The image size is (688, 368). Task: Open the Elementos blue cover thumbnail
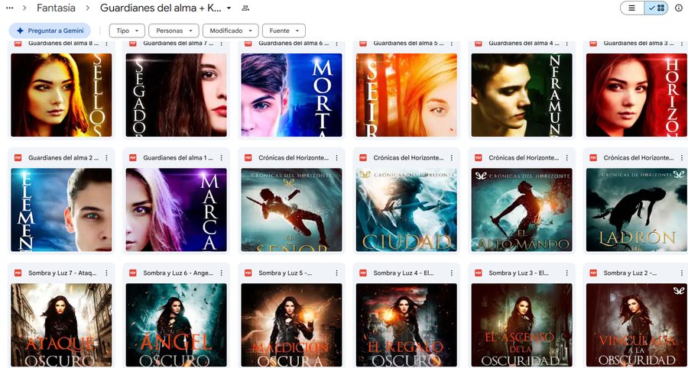[x=61, y=210]
